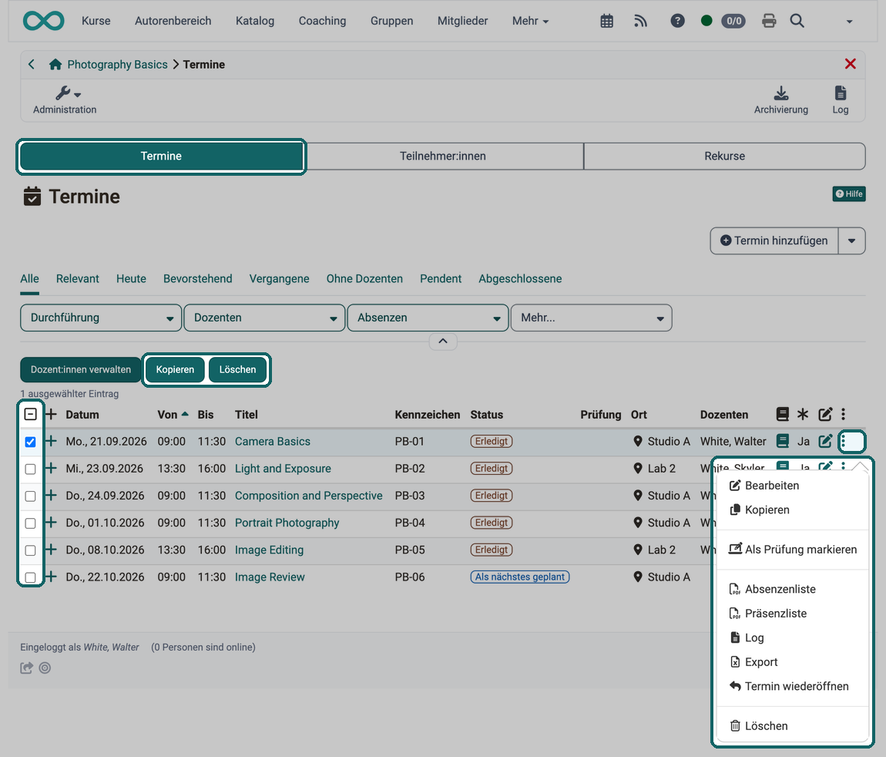886x757 pixels.
Task: Switch to the Rekurse tab
Action: 724,156
